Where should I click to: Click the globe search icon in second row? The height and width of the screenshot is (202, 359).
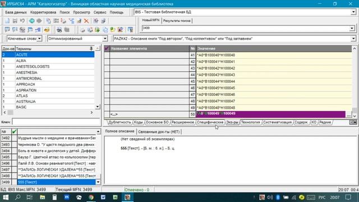point(22,30)
